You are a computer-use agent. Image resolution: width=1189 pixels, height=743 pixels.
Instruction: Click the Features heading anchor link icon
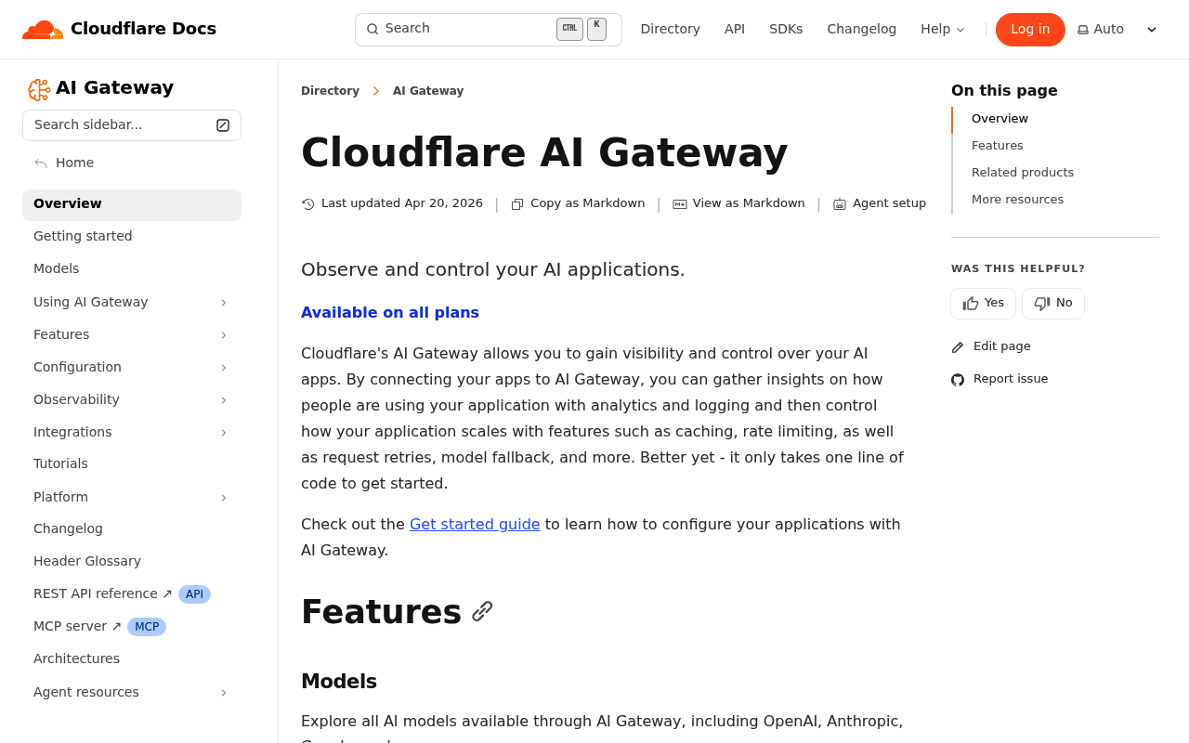click(482, 611)
